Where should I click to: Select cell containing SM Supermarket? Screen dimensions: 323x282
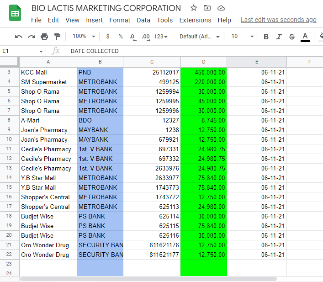[x=48, y=82]
